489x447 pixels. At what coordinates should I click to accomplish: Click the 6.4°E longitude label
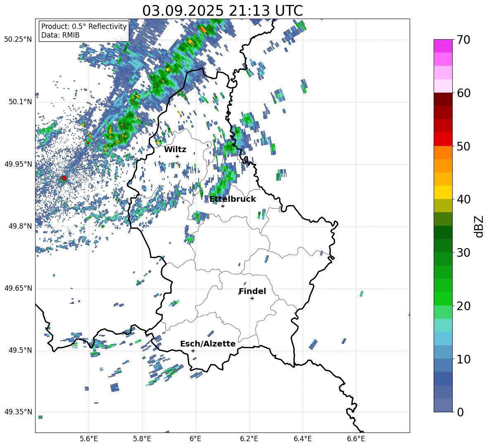(x=302, y=439)
